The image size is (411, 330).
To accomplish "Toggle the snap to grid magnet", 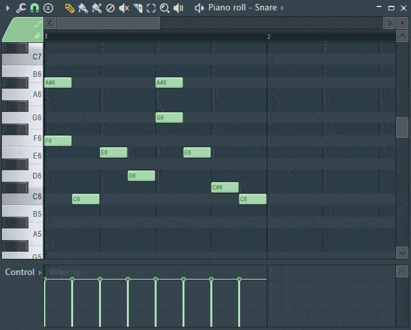I will (x=34, y=8).
